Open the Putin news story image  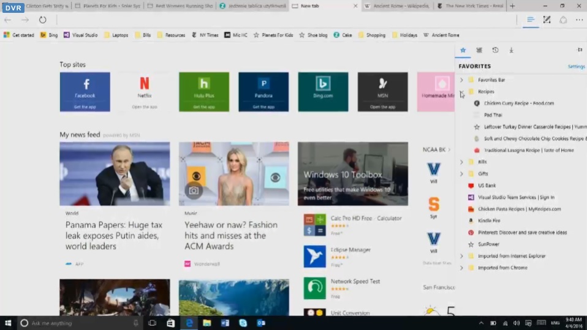coord(115,174)
